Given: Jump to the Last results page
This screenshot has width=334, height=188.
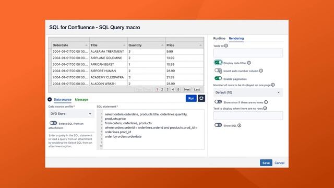Looking at the screenshot, I should tap(197, 89).
